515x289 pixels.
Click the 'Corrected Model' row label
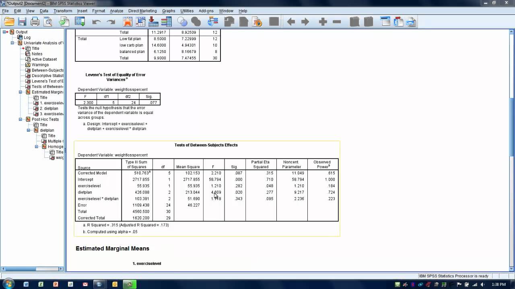(x=92, y=173)
